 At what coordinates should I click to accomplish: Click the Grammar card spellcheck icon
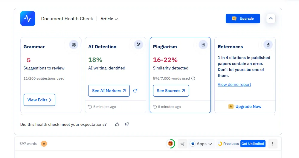pyautogui.click(x=74, y=45)
